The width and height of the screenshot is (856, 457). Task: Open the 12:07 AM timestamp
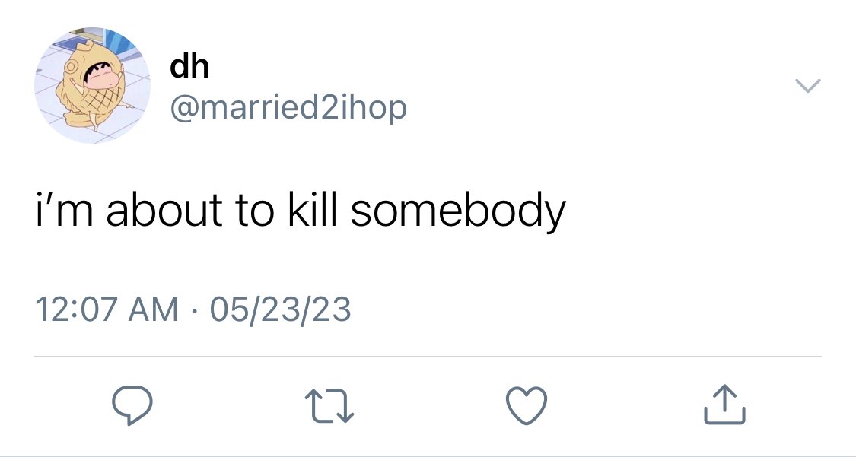tap(107, 309)
